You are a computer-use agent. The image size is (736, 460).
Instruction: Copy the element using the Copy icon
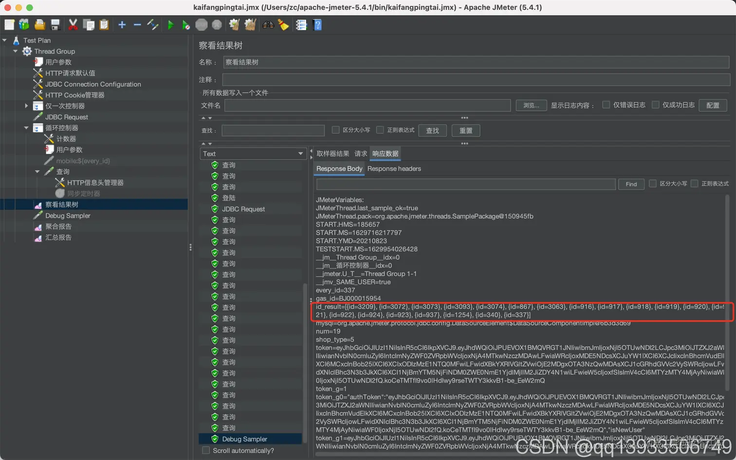tap(89, 25)
